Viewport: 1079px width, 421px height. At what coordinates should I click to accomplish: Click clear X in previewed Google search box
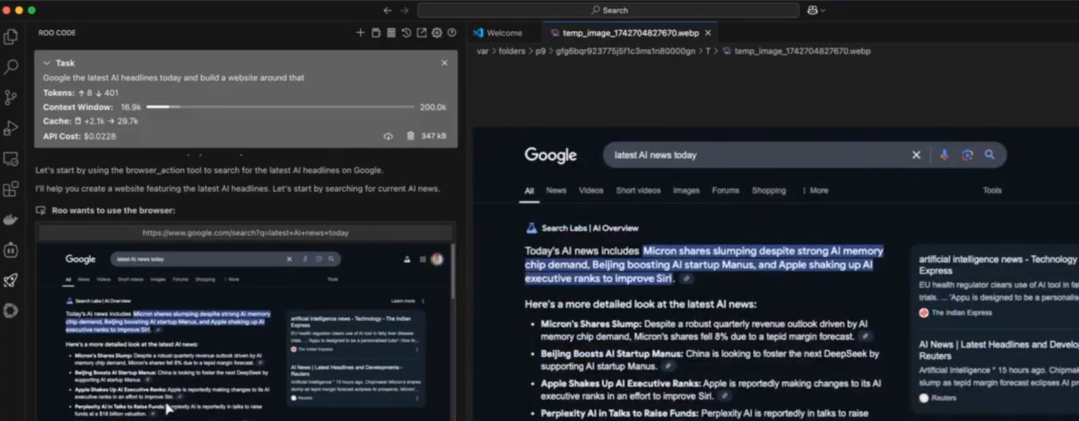click(916, 155)
